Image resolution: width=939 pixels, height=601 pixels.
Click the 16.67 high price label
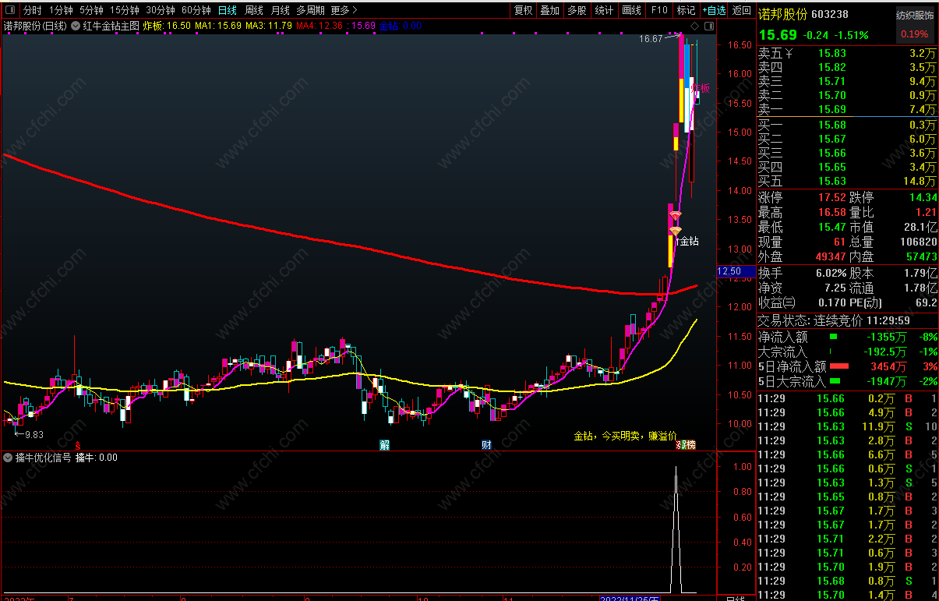coord(651,38)
